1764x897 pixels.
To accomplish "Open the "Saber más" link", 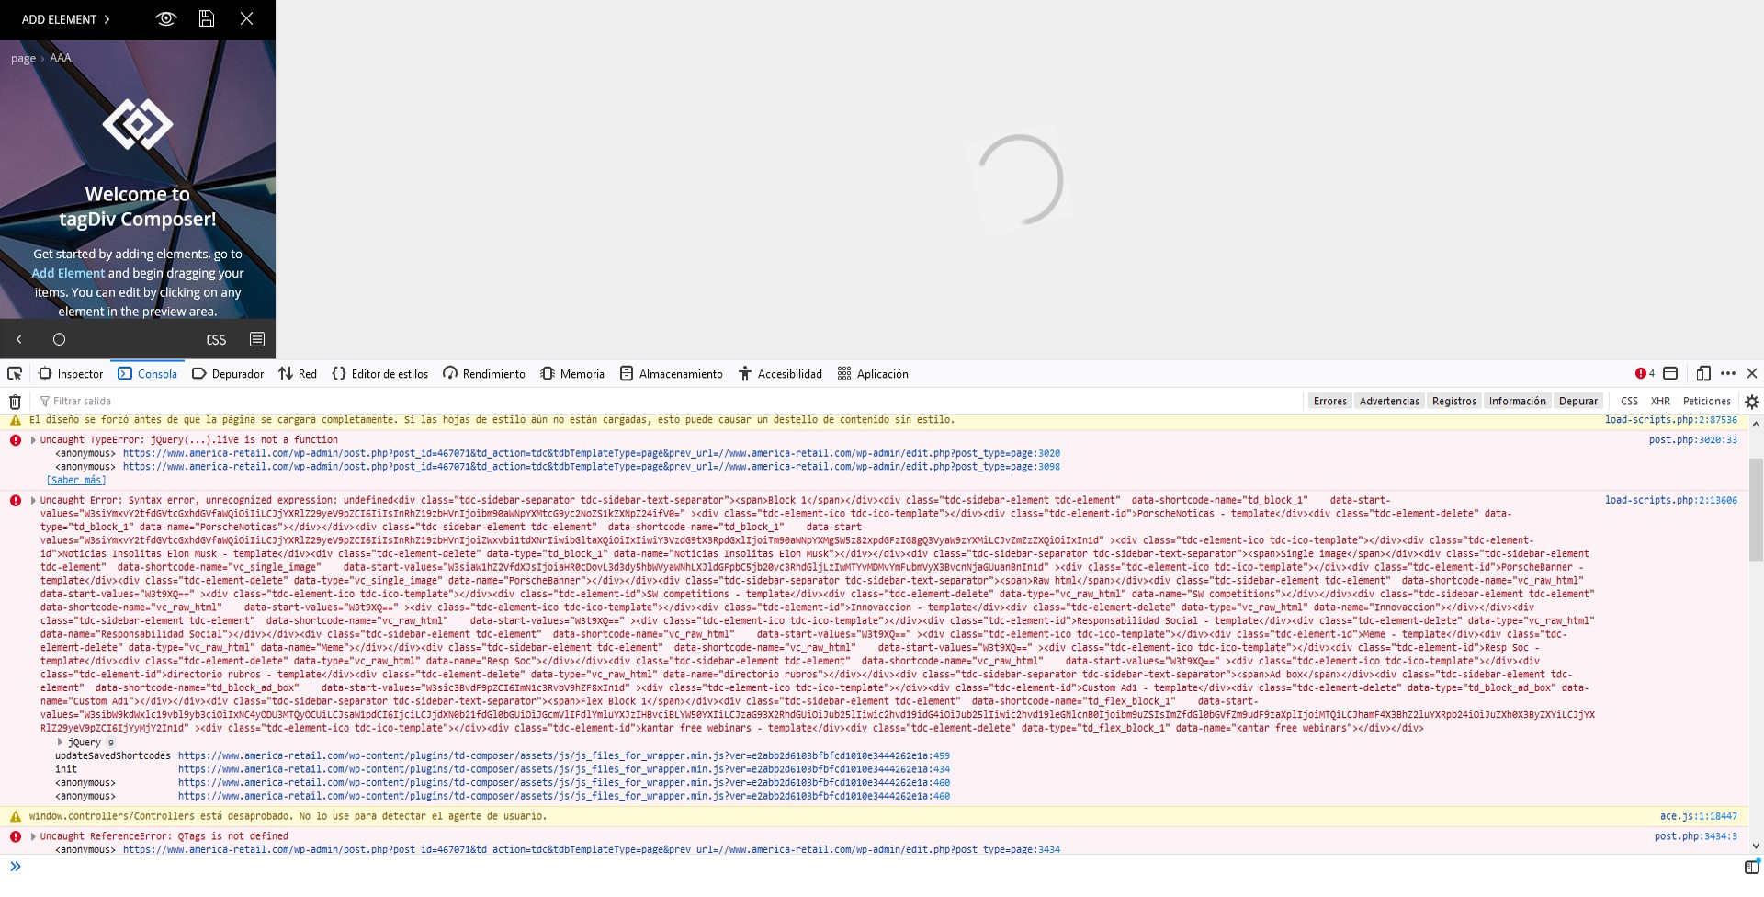I will click(x=76, y=481).
